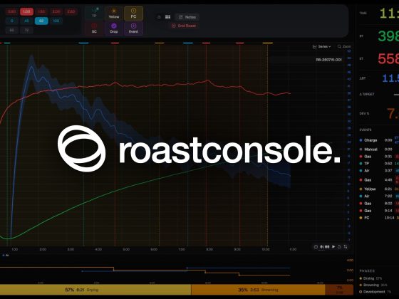399x299 pixels.
Task: Select the gray 72 preset
Action: point(26,30)
